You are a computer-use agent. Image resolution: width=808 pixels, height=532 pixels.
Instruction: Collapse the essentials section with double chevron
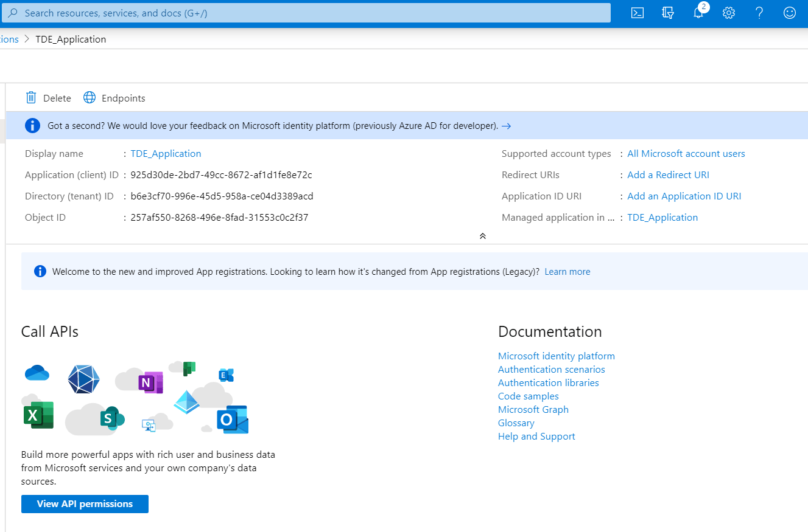482,236
